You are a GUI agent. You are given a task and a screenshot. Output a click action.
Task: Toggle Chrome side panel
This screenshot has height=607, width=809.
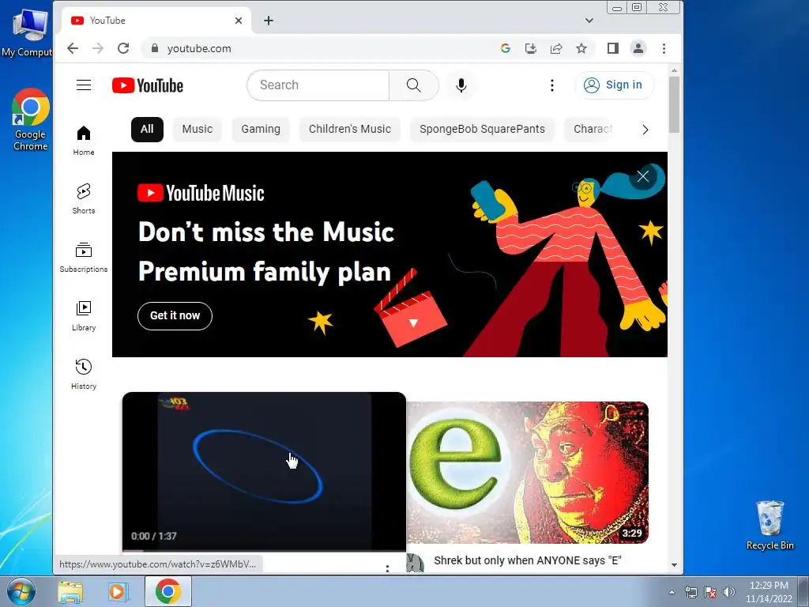[613, 48]
